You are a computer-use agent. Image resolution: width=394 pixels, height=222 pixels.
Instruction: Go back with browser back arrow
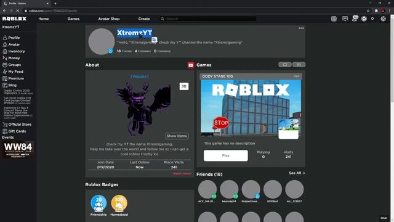(x=4, y=11)
